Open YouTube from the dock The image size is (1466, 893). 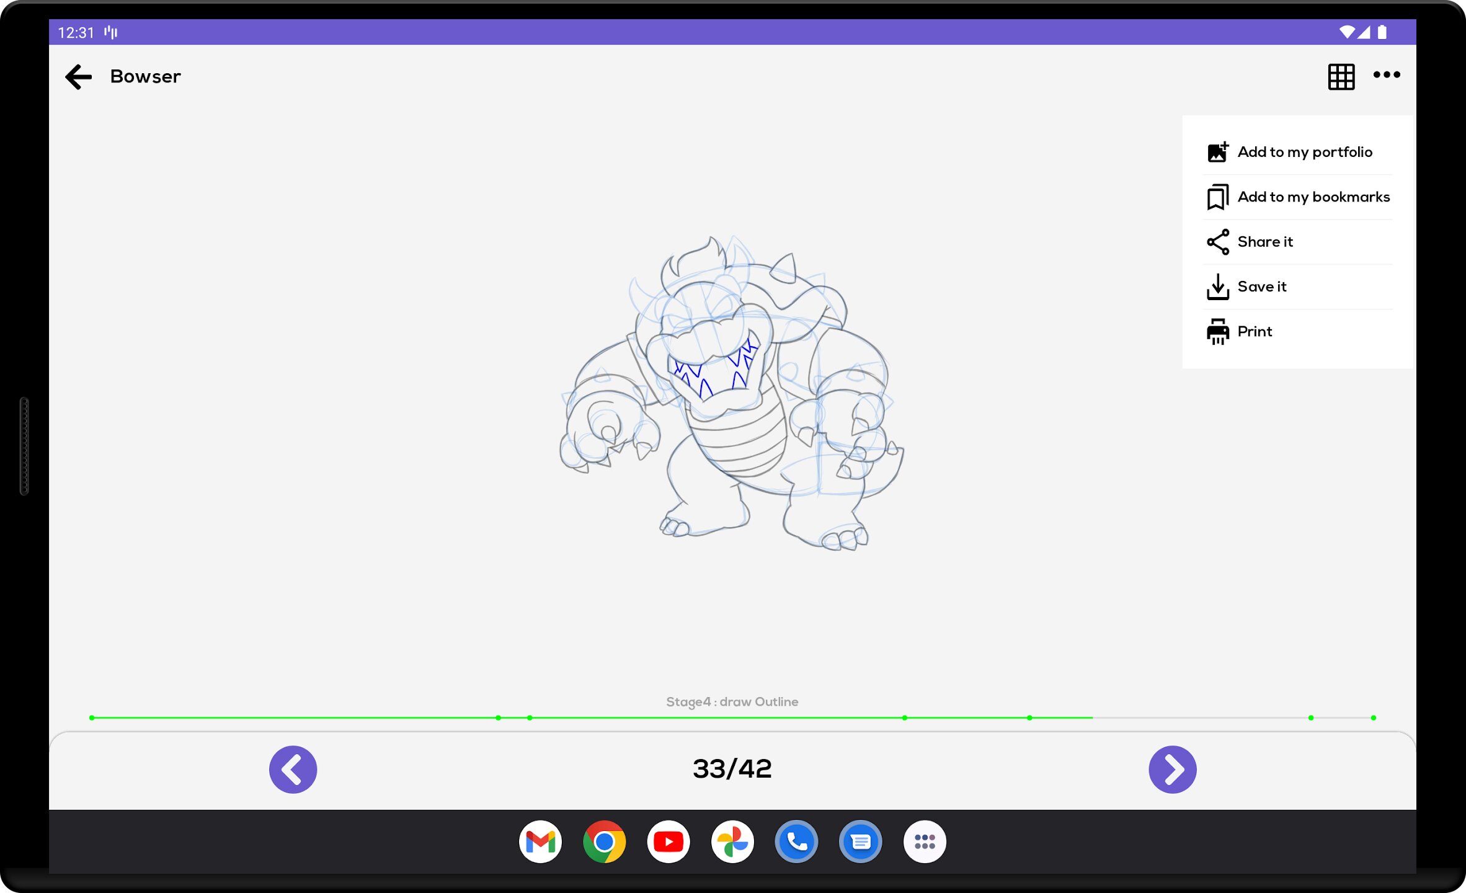point(669,842)
